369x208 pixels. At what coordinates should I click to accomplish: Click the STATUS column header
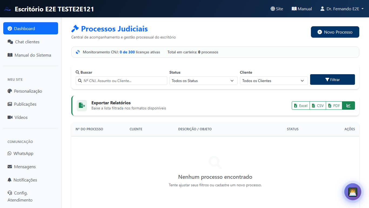pos(293,129)
